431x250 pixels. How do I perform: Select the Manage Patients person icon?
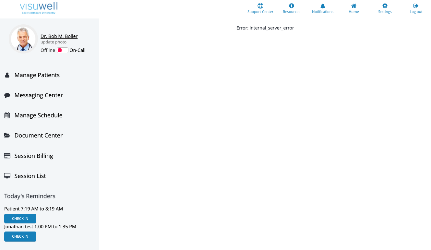pyautogui.click(x=7, y=75)
